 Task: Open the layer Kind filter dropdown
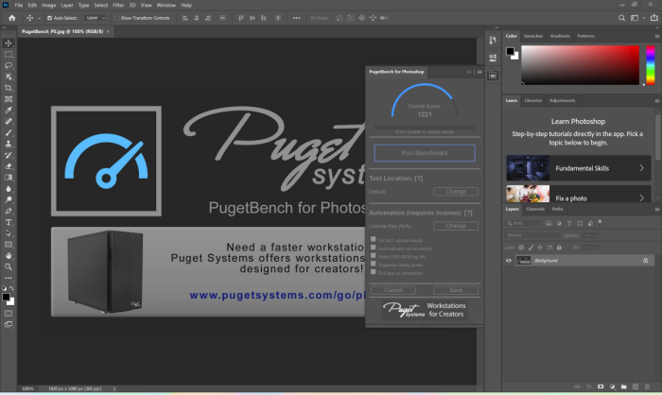click(x=523, y=223)
